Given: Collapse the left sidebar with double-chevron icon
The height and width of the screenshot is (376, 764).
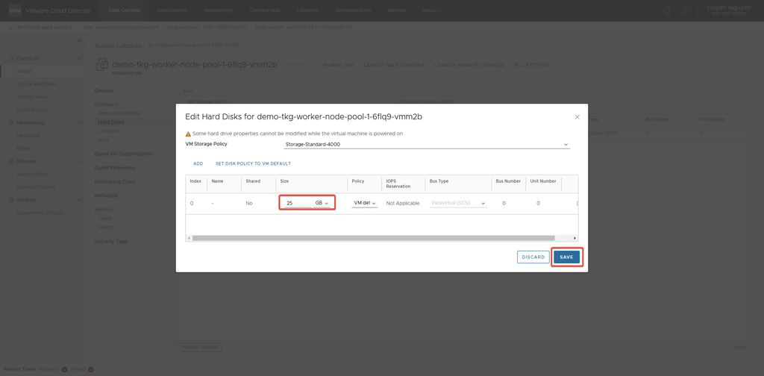Looking at the screenshot, I should (80, 41).
